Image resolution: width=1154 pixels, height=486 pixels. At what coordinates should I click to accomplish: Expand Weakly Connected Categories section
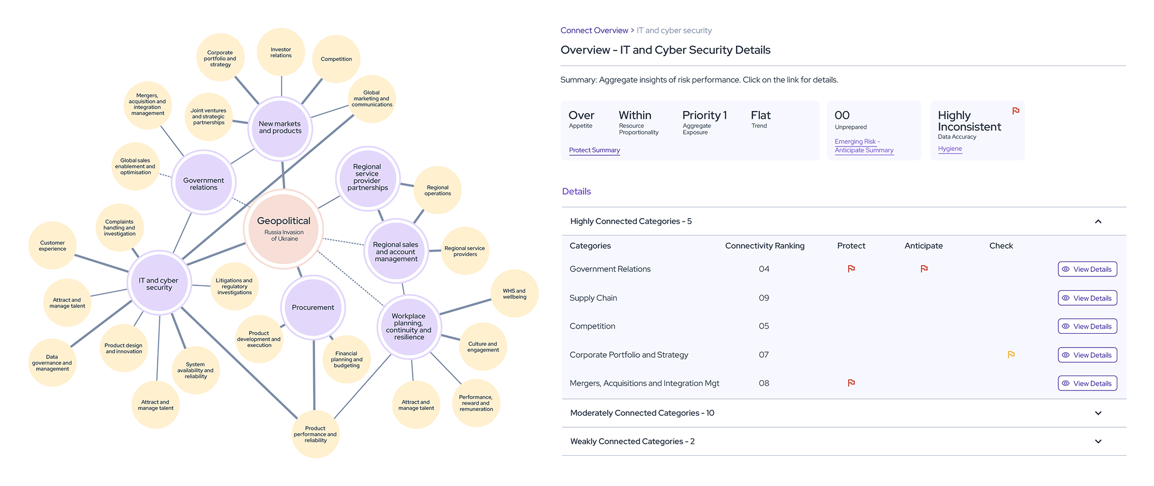[x=1098, y=441]
